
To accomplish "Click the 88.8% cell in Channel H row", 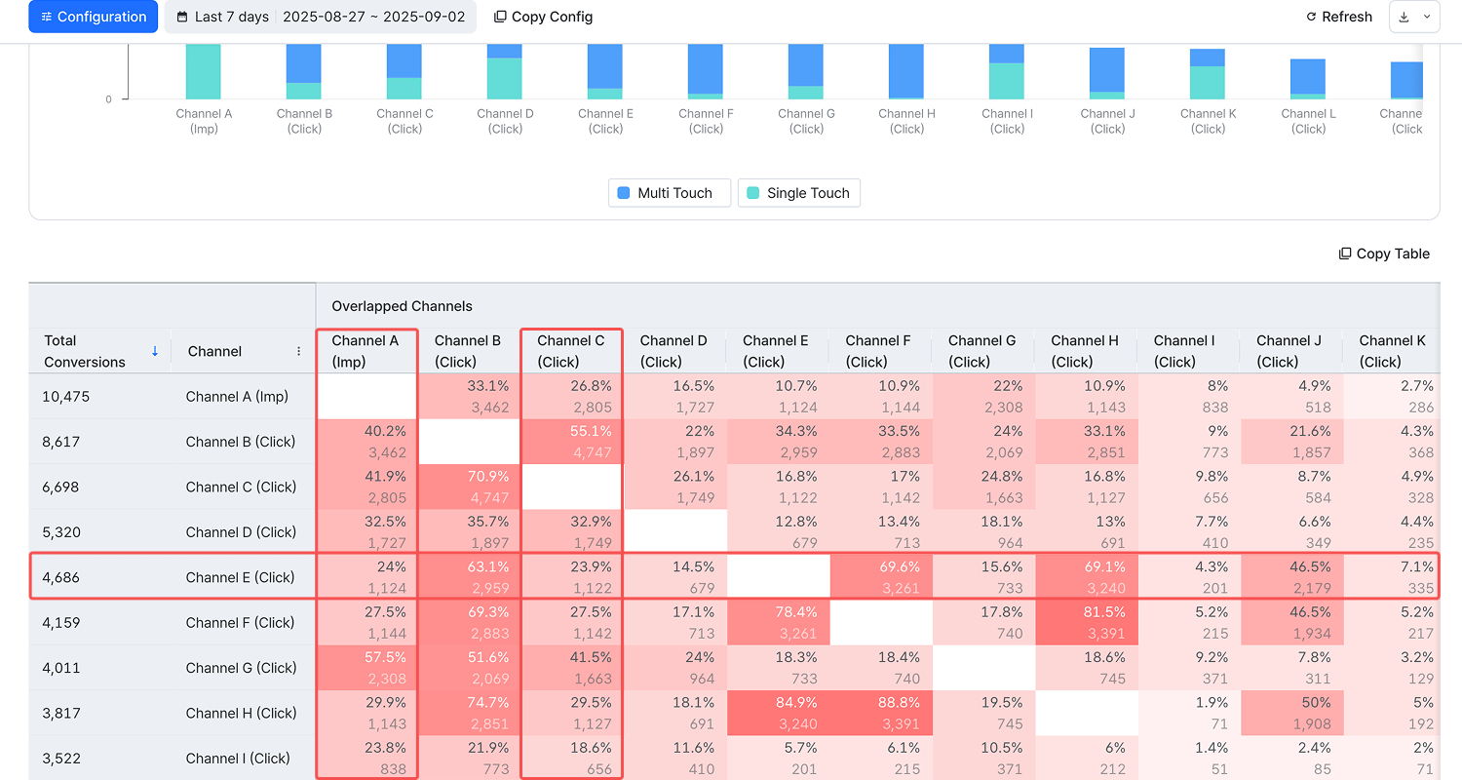I will 881,713.
